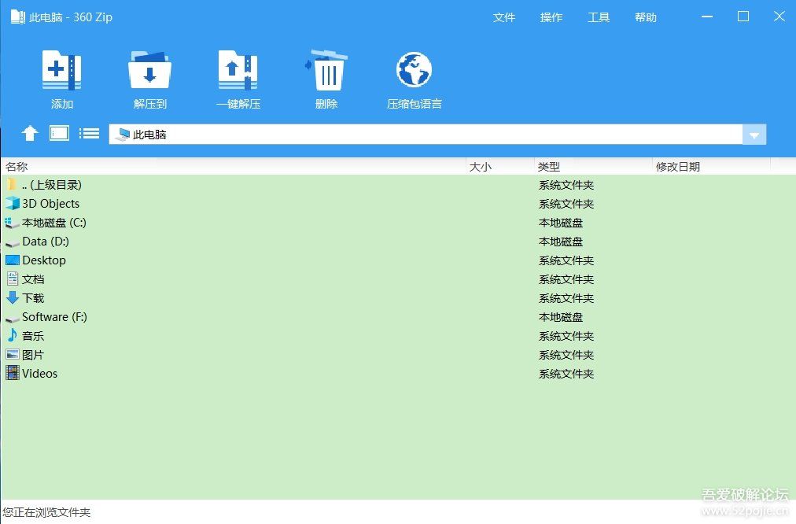The image size is (796, 524).
Task: Minimize the 360 Zip window
Action: pos(707,17)
